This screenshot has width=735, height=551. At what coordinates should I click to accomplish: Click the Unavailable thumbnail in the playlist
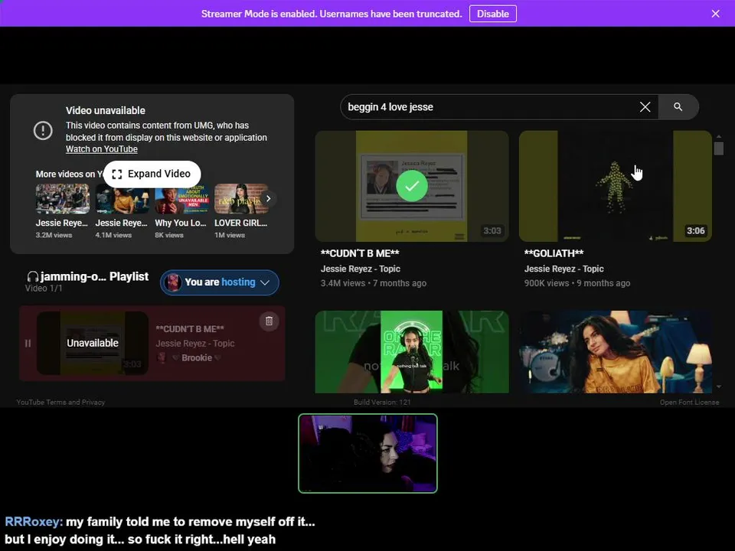pyautogui.click(x=93, y=343)
